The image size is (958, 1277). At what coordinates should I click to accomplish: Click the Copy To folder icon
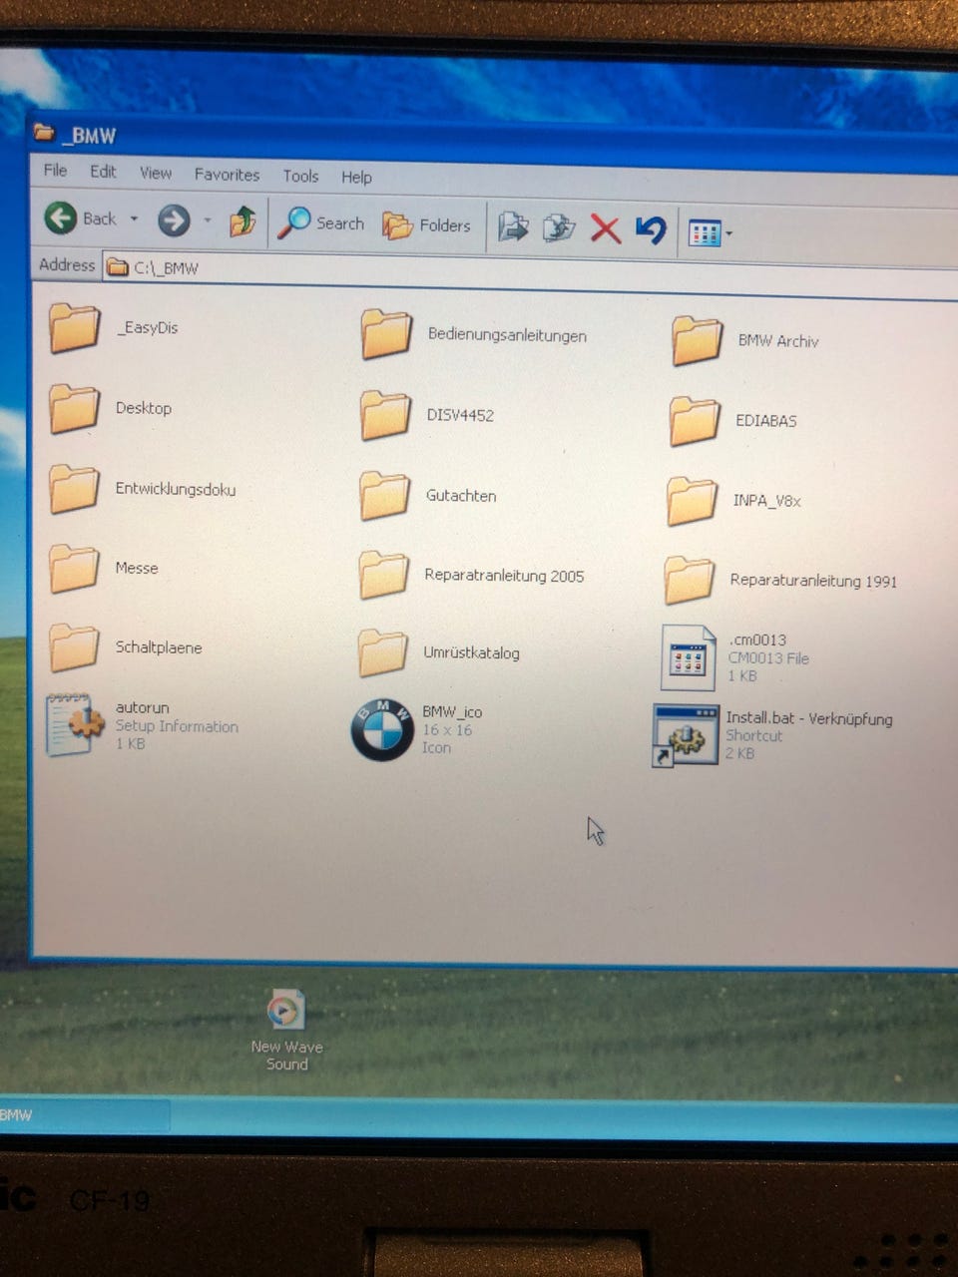click(x=559, y=227)
